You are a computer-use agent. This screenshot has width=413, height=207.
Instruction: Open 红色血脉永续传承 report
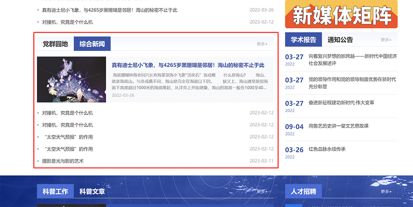(x=327, y=149)
